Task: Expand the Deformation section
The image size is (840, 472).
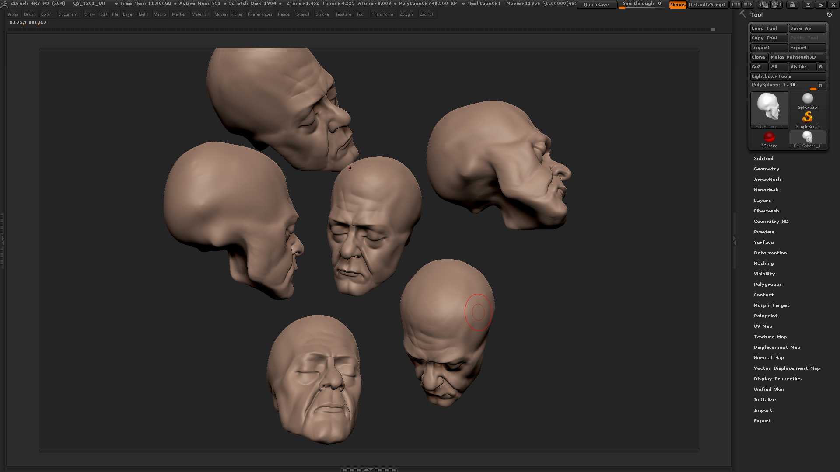Action: point(770,253)
